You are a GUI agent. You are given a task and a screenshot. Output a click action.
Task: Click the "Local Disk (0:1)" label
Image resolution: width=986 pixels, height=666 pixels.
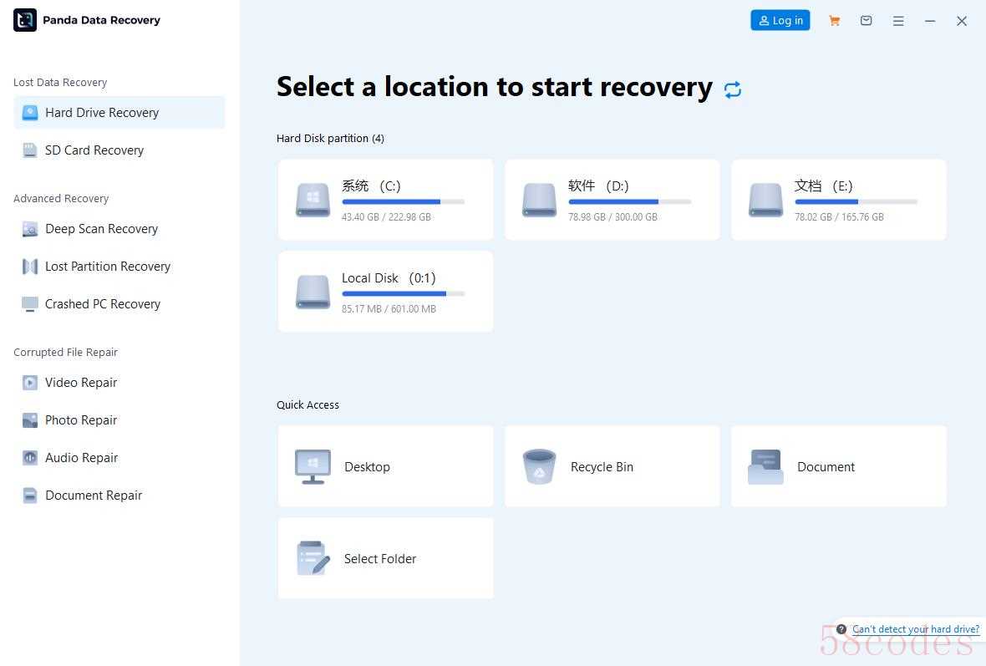coord(389,278)
